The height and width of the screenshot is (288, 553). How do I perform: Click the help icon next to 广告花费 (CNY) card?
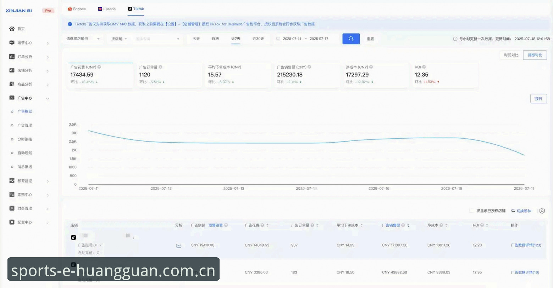tap(99, 67)
